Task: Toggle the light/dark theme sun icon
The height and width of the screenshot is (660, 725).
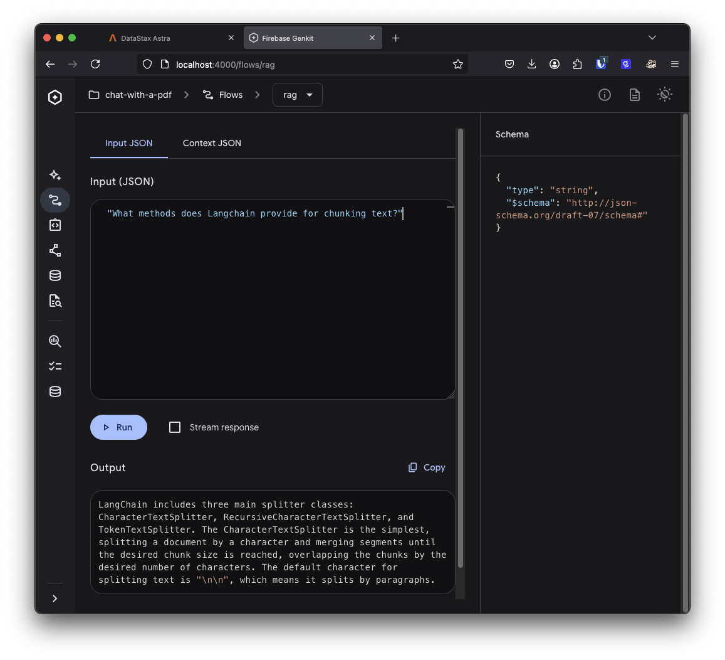Action: 664,95
